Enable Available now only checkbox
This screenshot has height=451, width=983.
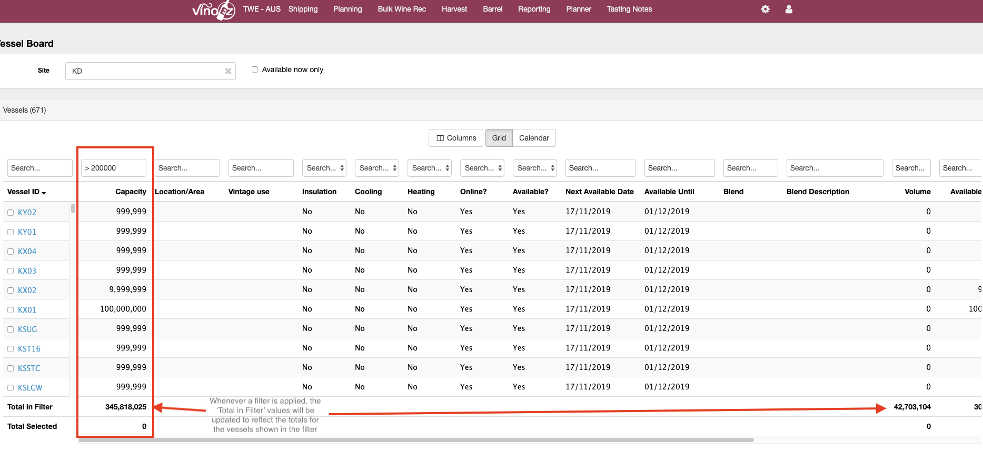(x=255, y=69)
